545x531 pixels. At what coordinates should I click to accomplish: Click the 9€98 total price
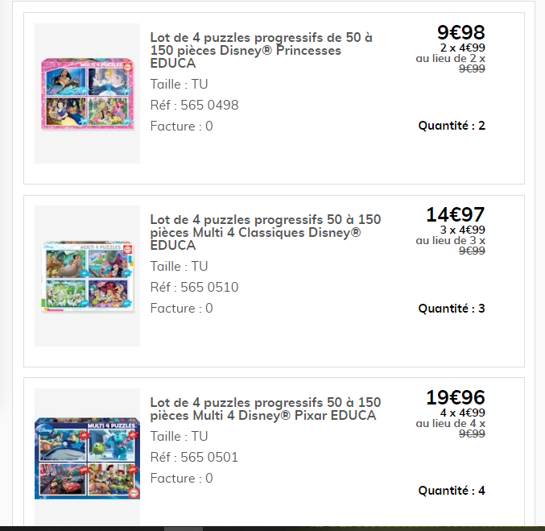point(460,33)
